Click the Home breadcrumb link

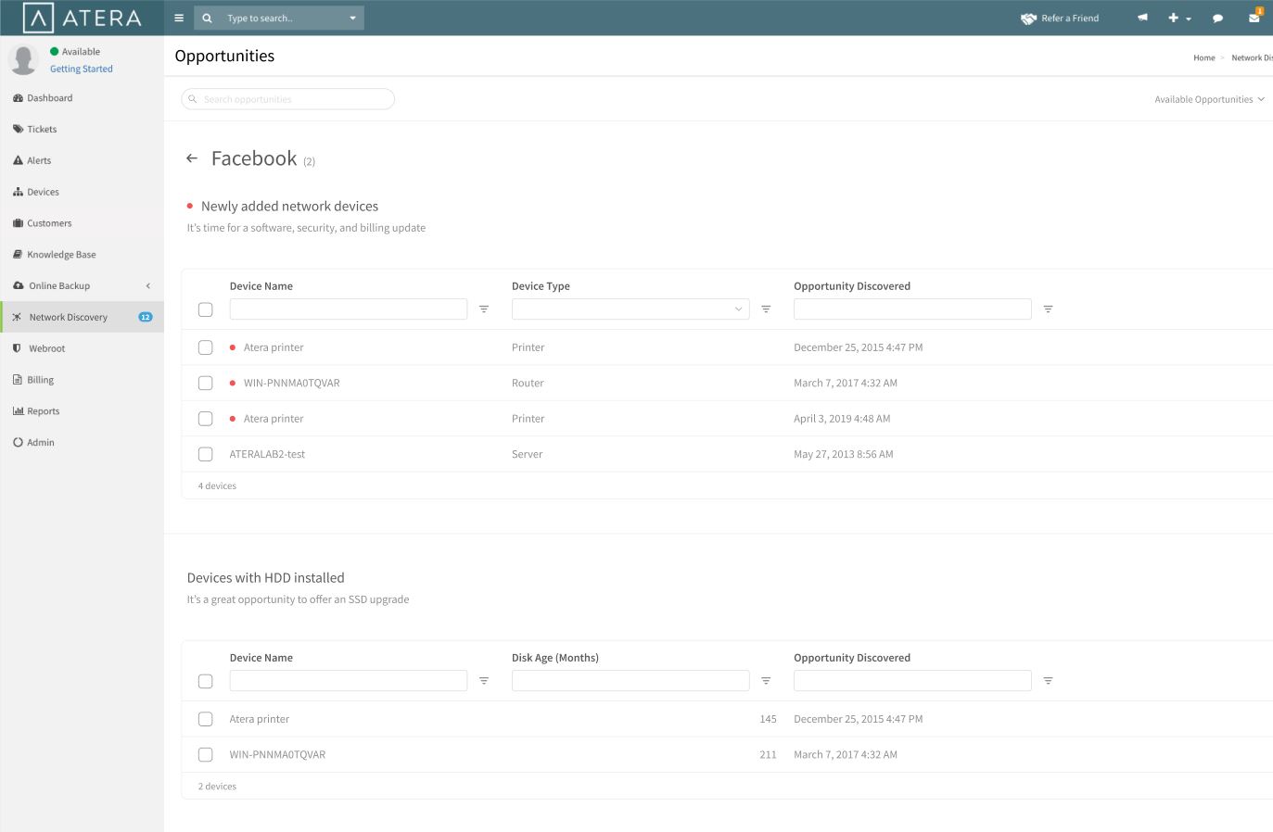1203,57
